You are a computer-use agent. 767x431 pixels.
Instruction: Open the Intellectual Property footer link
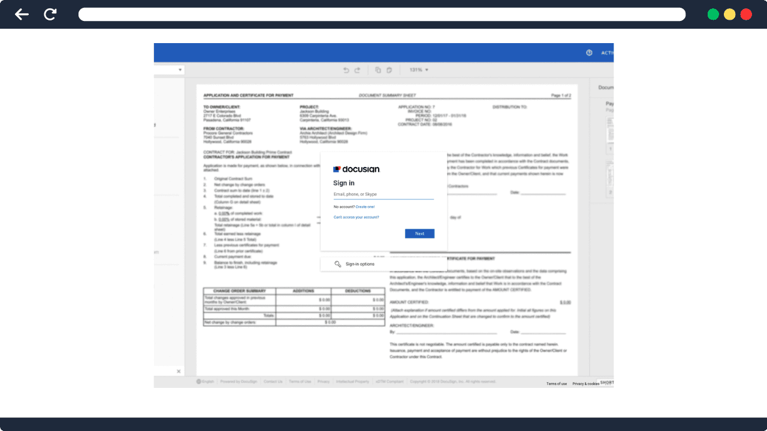[352, 381]
